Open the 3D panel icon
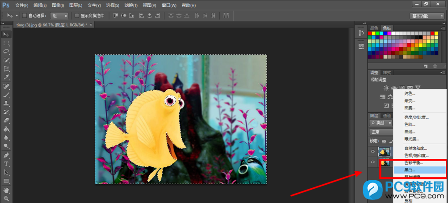Screen dimensions: 448x203 coord(361,46)
